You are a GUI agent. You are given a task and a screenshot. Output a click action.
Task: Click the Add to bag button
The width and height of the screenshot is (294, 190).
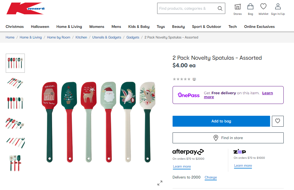point(221,121)
